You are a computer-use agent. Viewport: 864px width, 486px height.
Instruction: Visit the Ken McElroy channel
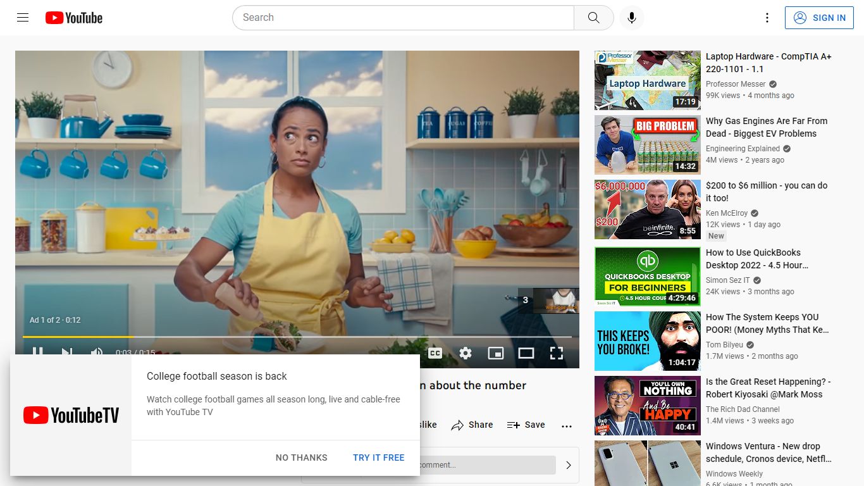click(x=727, y=213)
